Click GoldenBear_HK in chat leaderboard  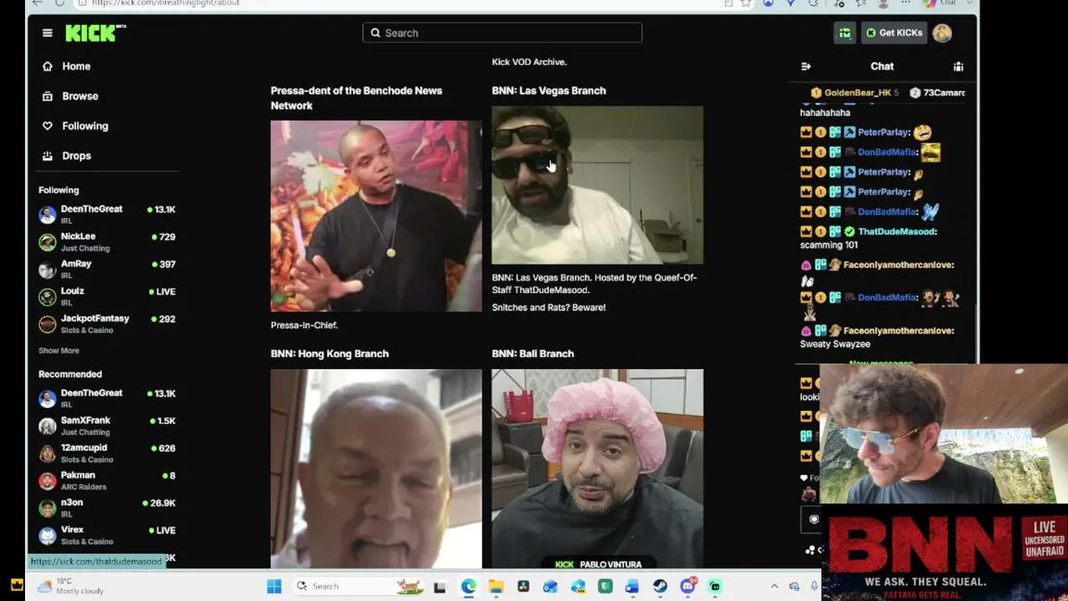858,93
